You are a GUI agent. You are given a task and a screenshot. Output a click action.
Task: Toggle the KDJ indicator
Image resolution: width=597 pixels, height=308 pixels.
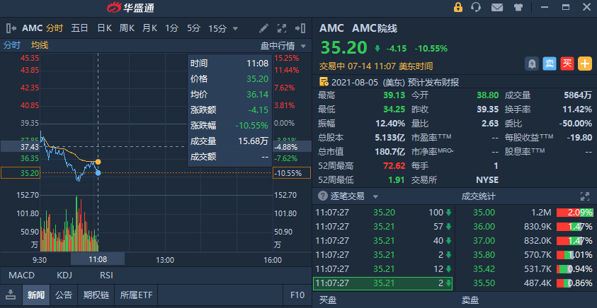(64, 275)
